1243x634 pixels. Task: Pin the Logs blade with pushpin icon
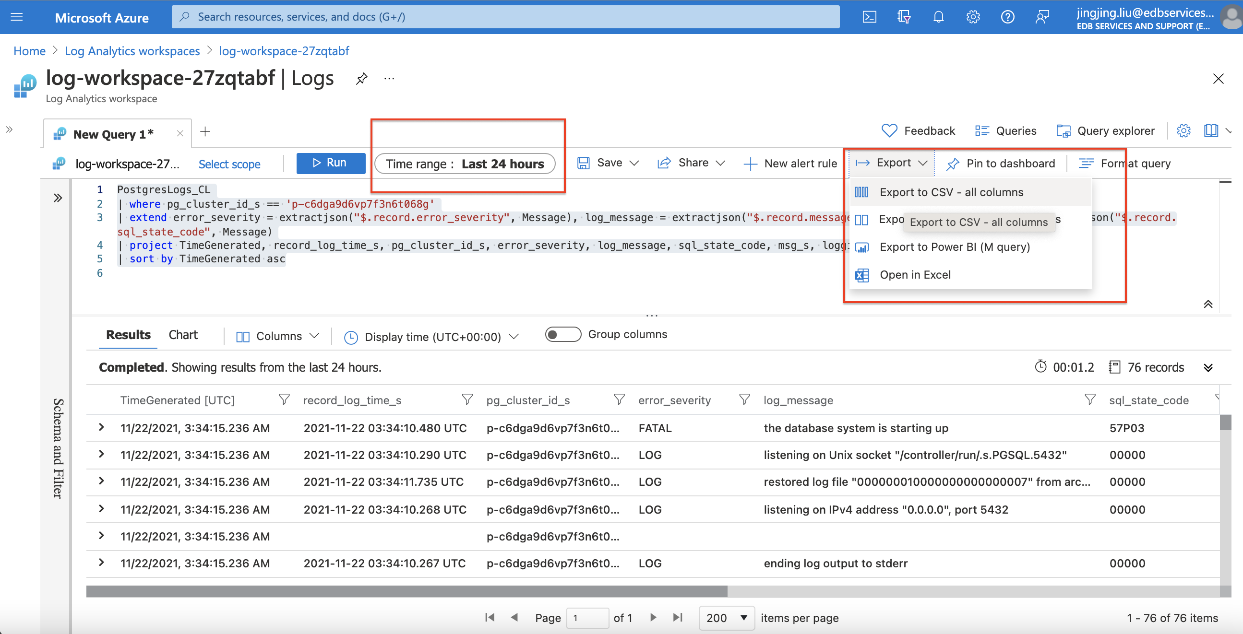coord(361,79)
